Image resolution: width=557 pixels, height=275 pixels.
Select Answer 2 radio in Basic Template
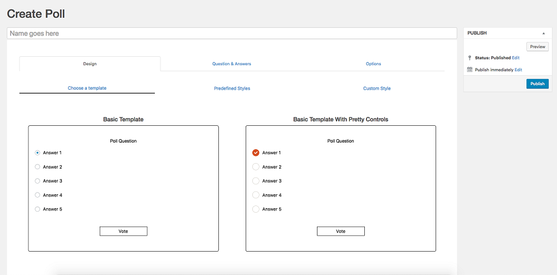coord(37,167)
